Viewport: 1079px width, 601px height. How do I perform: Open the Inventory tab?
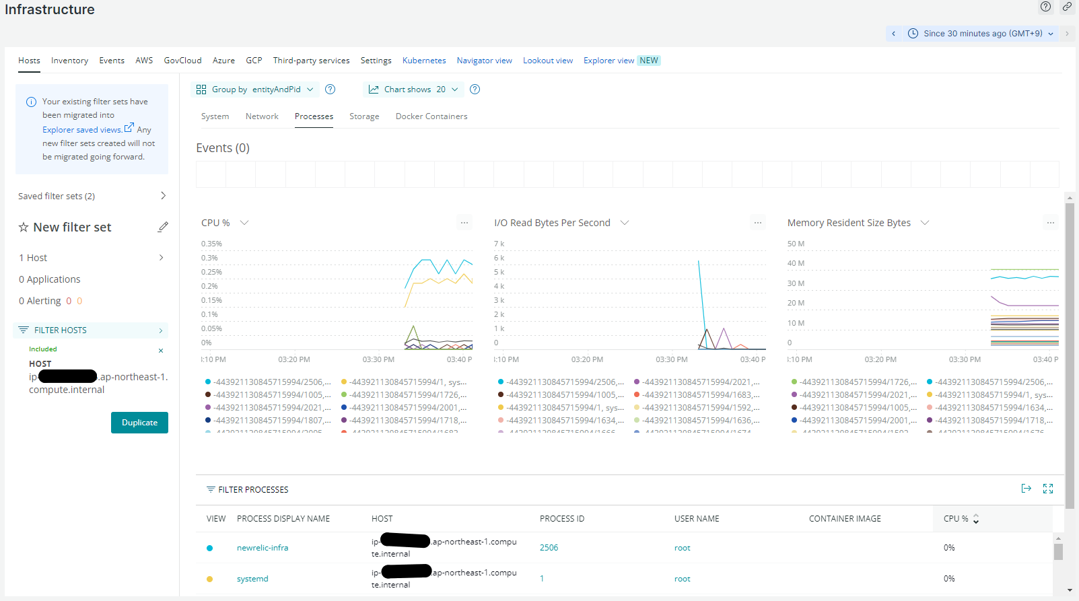coord(69,61)
